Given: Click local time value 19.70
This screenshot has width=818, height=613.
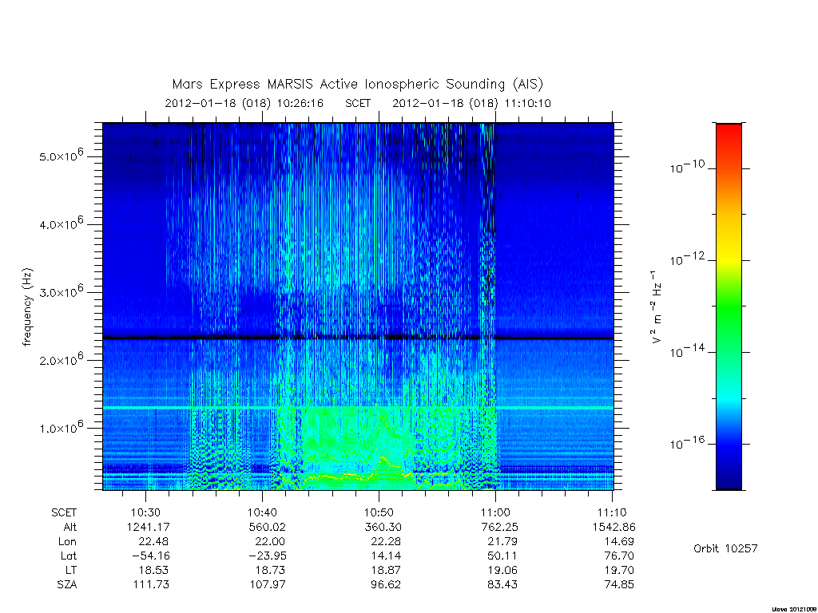Looking at the screenshot, I should [619, 570].
